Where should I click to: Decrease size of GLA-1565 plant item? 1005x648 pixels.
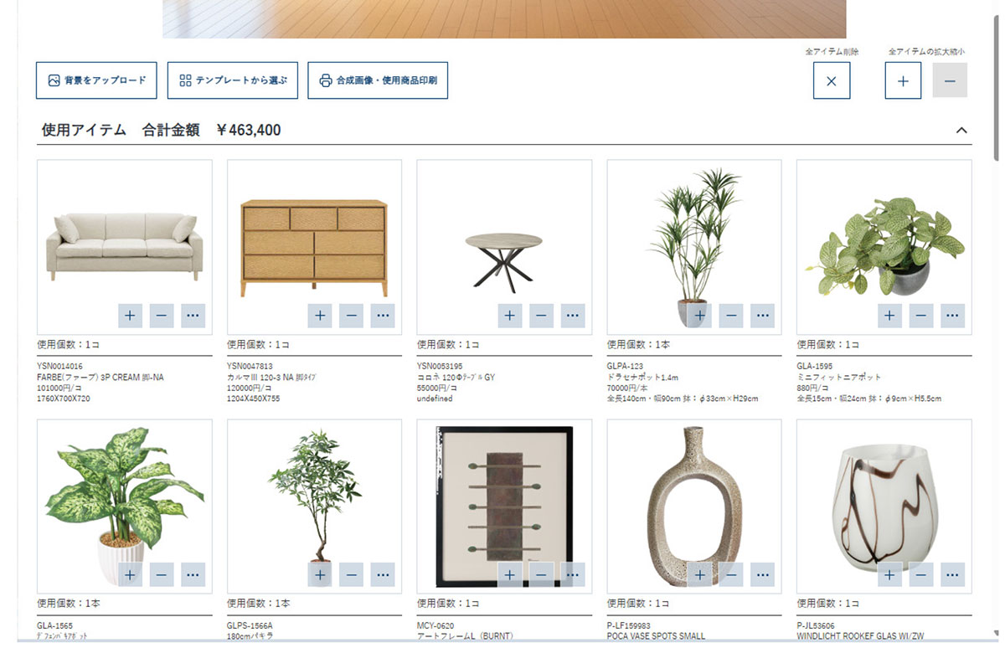162,574
